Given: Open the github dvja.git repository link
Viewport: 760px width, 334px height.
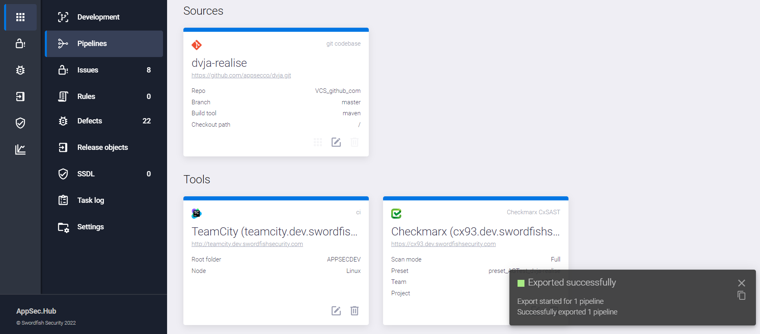Looking at the screenshot, I should 241,75.
